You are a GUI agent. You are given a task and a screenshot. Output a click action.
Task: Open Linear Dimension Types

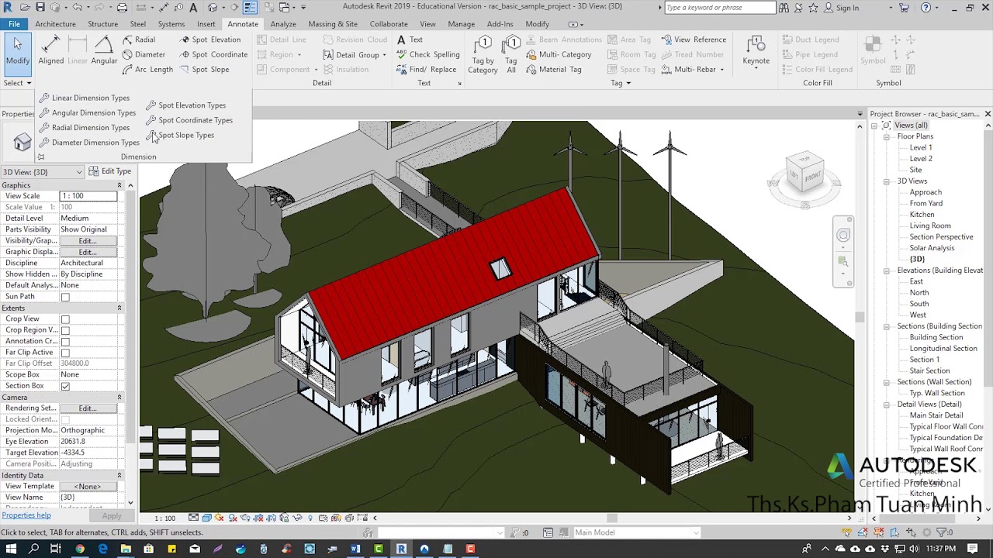tap(85, 98)
